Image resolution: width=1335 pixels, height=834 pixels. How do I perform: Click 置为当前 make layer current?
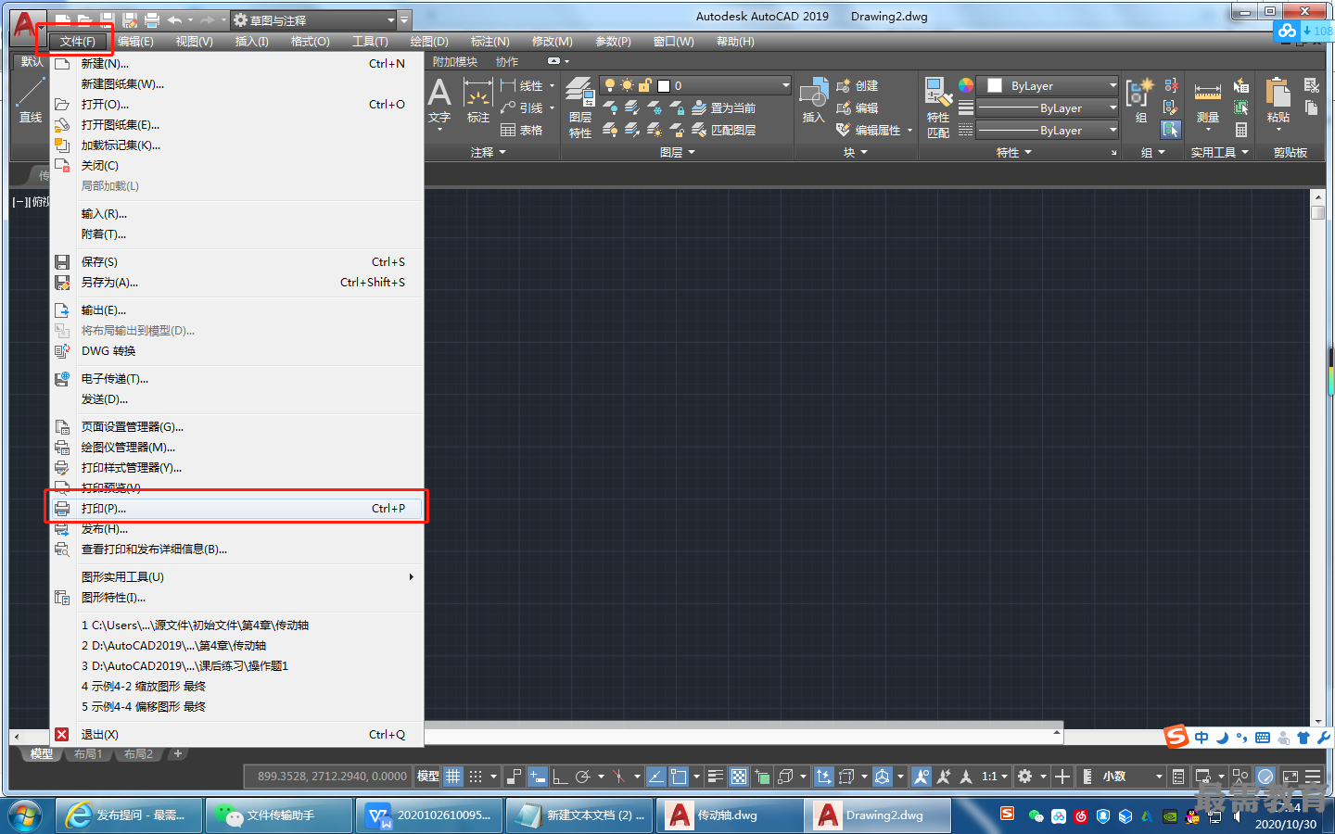click(x=723, y=107)
